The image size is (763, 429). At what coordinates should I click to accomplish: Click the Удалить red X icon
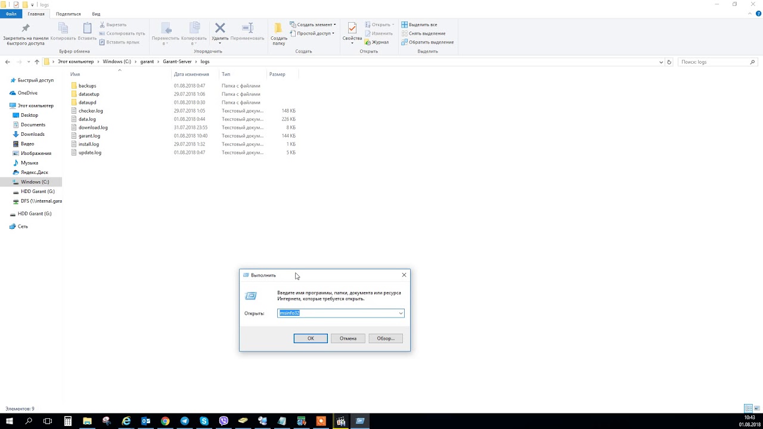pyautogui.click(x=220, y=33)
